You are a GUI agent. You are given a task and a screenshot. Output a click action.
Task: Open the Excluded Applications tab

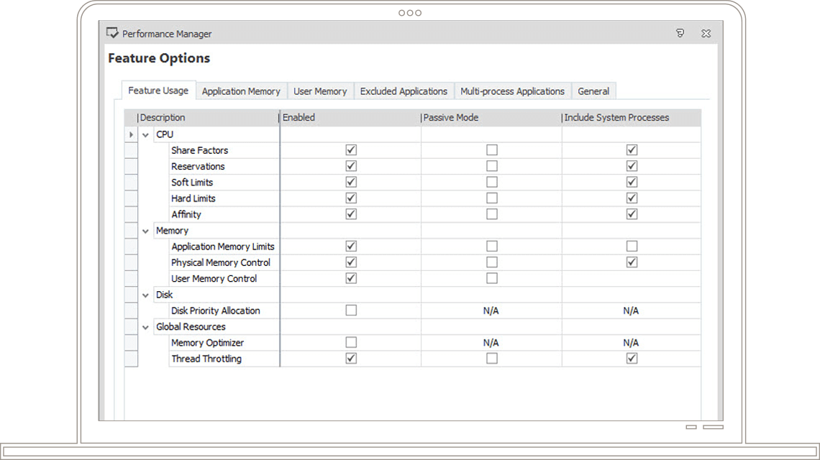point(404,91)
